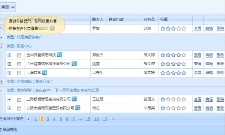Toggle the 类型 grouping sort button

tap(8, 7)
